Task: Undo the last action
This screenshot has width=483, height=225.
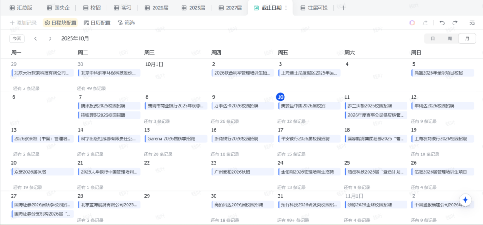Action: (442, 22)
